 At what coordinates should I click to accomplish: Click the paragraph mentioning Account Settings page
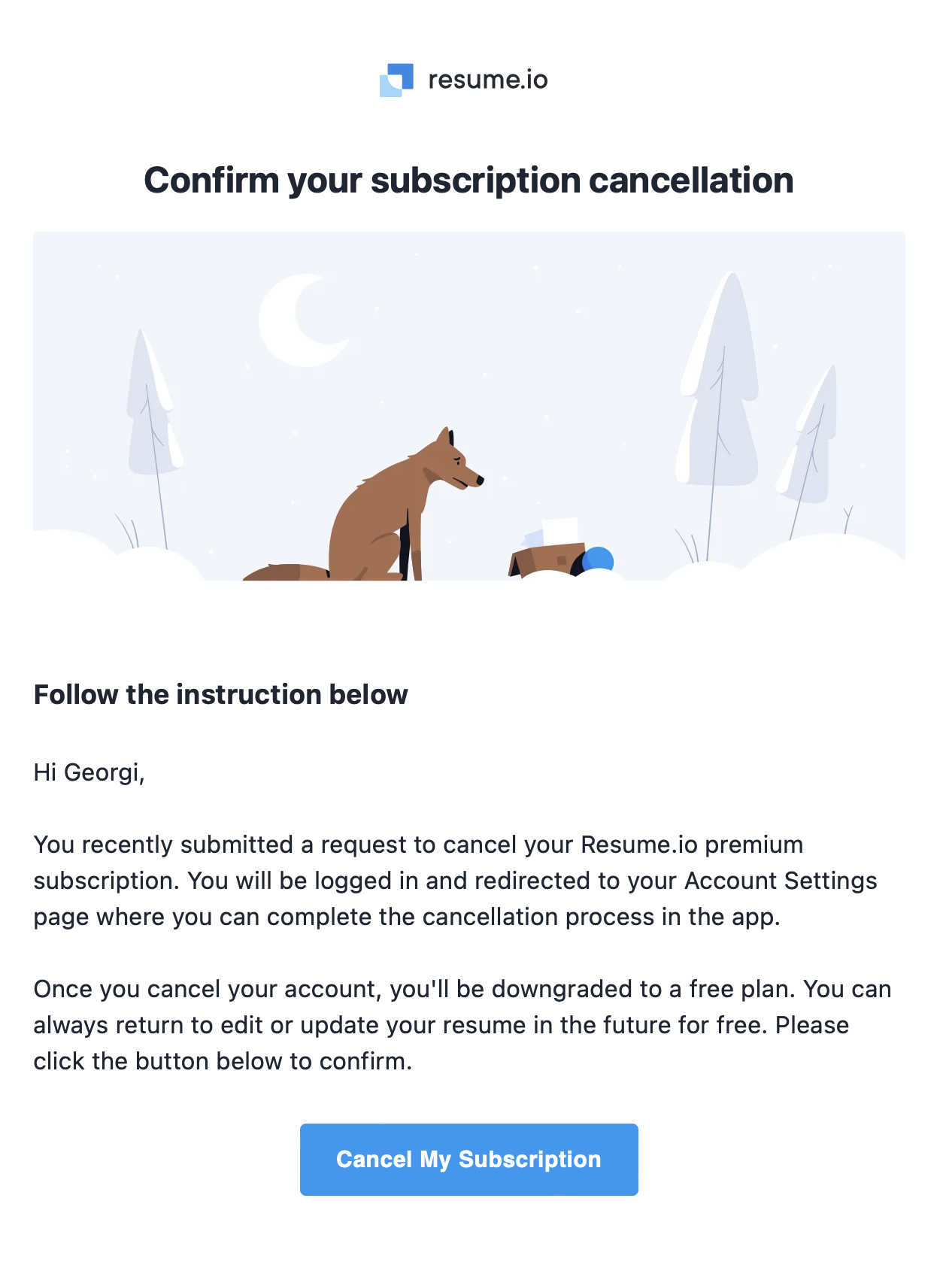click(456, 881)
